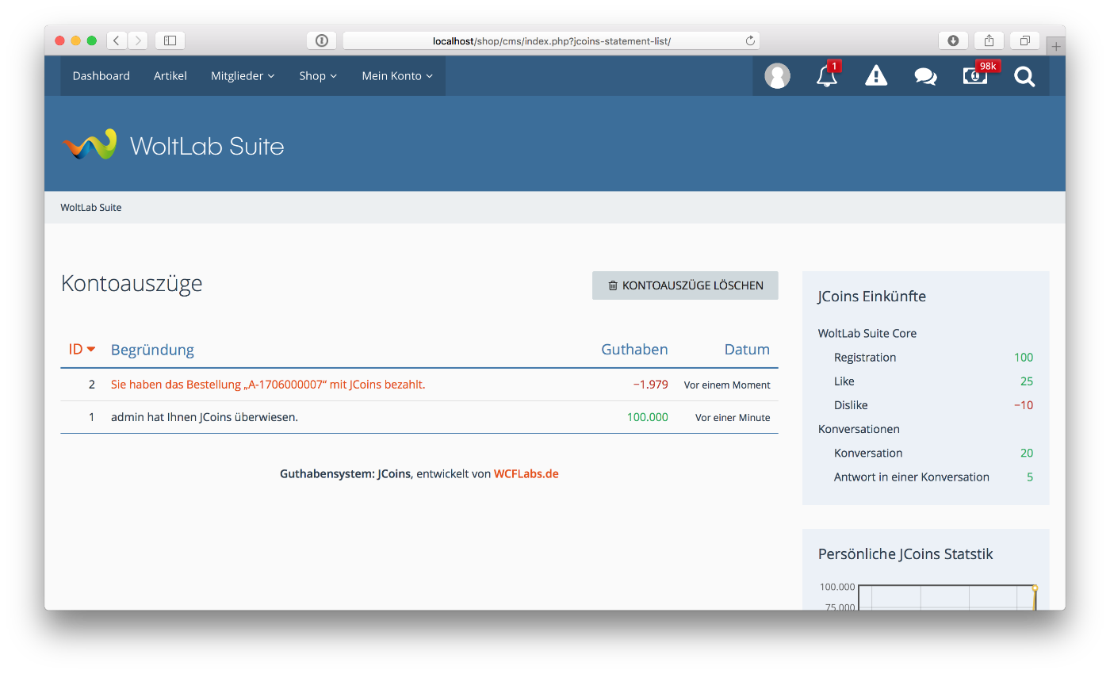
Task: Open the conversations speech bubbles icon
Action: [925, 76]
